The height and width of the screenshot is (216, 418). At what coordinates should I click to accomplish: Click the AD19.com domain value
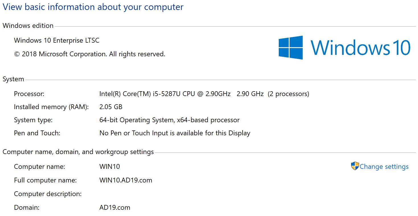click(x=115, y=207)
